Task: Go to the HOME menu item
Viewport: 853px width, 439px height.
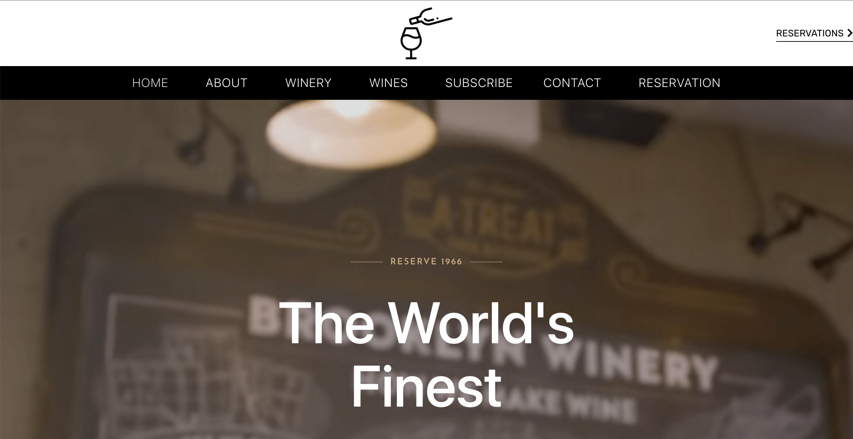Action: 150,83
